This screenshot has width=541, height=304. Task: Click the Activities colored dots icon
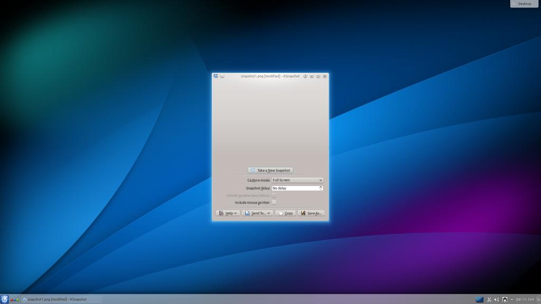pos(15,299)
